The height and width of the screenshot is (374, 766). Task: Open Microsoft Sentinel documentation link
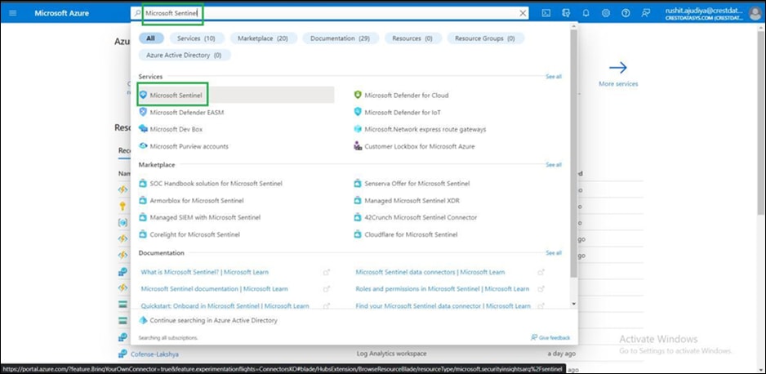pos(215,289)
